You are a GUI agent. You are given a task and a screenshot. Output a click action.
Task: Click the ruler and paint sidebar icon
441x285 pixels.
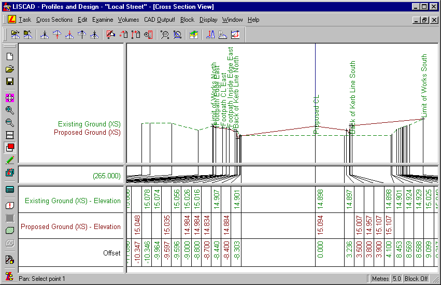(x=10, y=260)
